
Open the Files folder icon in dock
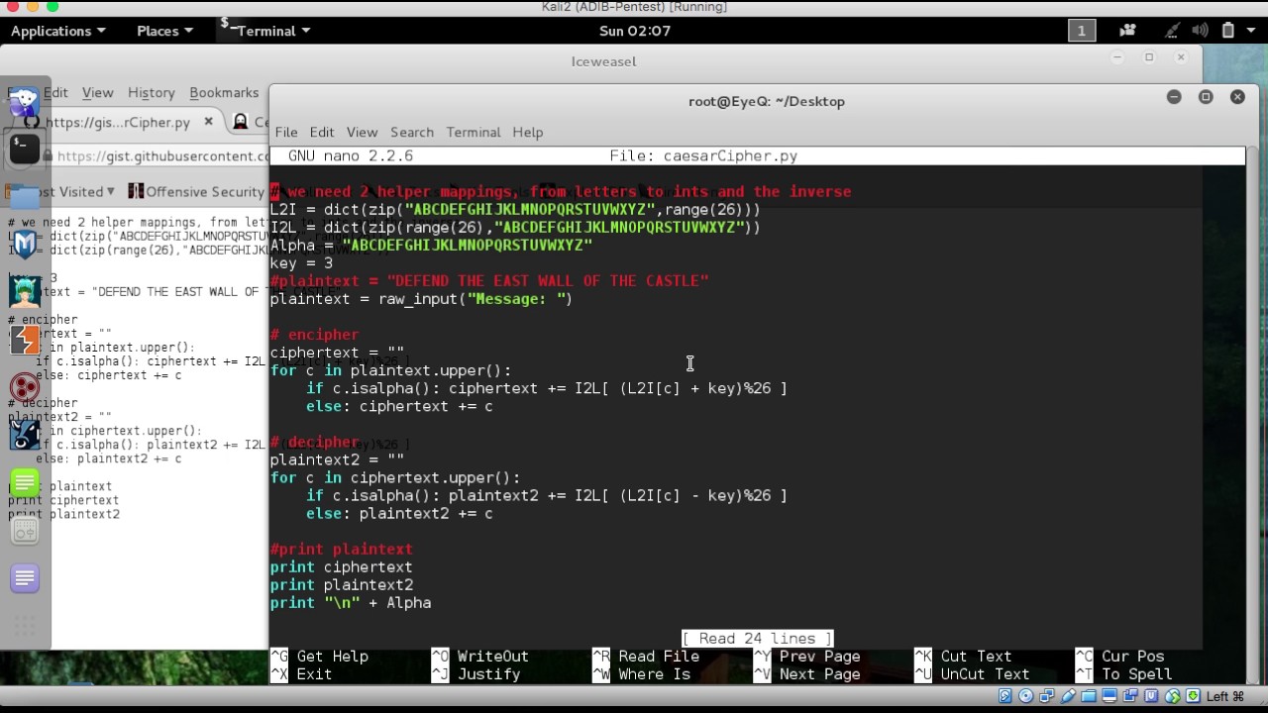point(25,196)
